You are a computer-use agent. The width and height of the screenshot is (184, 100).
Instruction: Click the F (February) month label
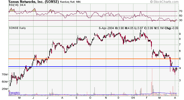[x=147, y=98]
